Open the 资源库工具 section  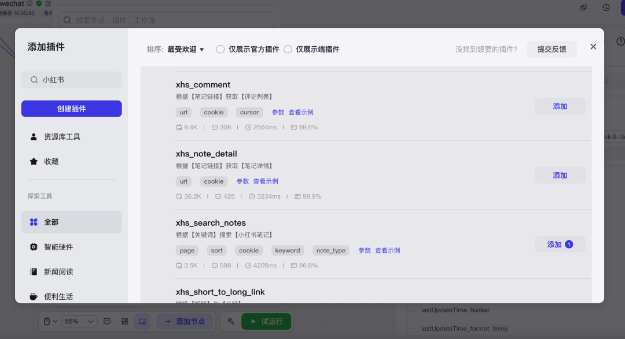[62, 137]
